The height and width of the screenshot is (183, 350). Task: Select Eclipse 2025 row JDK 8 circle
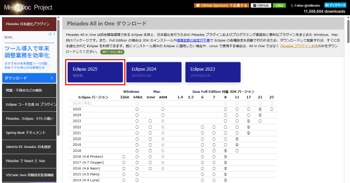click(226, 109)
